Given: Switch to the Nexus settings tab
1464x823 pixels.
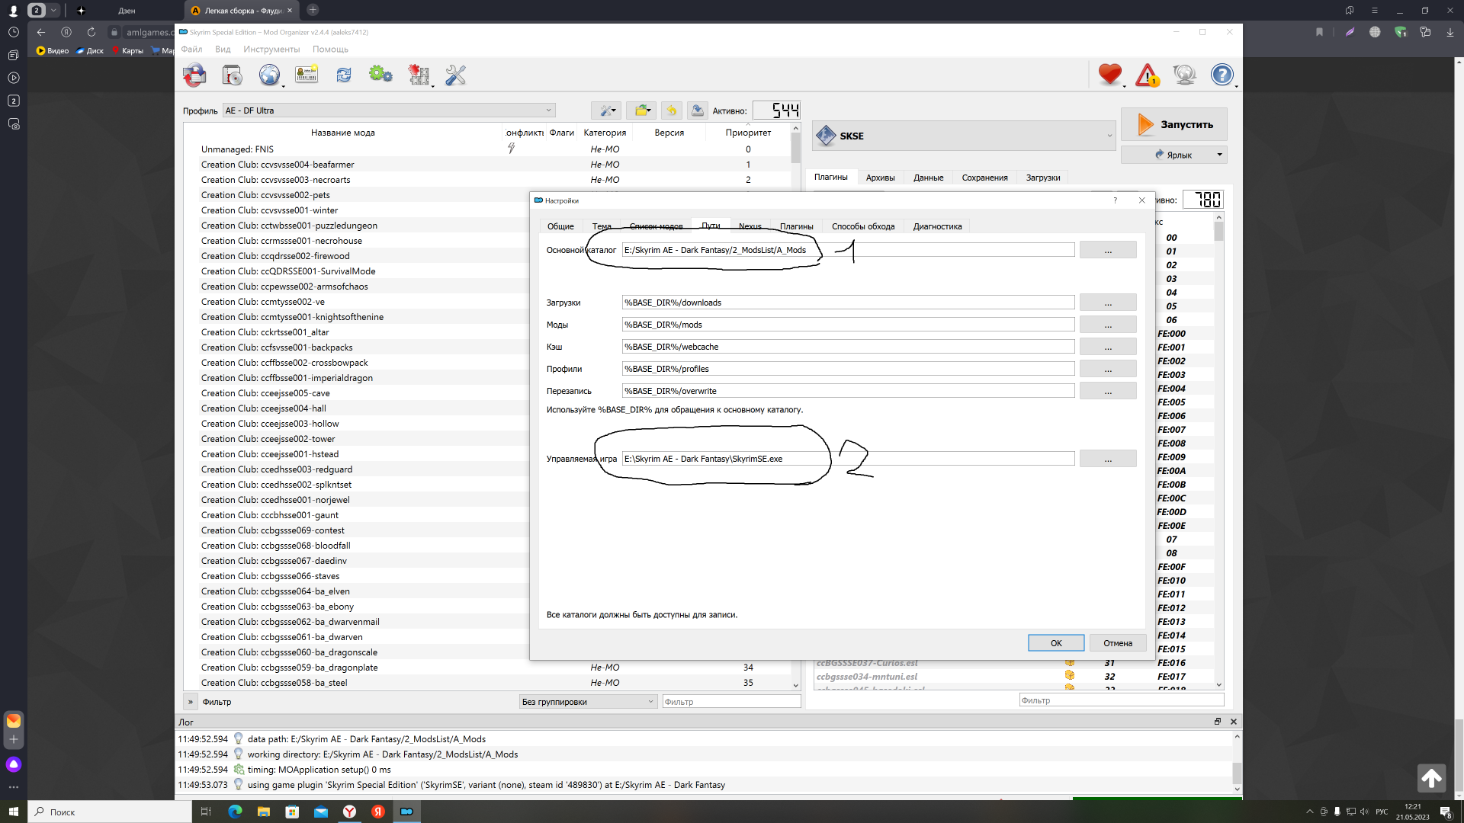Looking at the screenshot, I should tap(750, 226).
